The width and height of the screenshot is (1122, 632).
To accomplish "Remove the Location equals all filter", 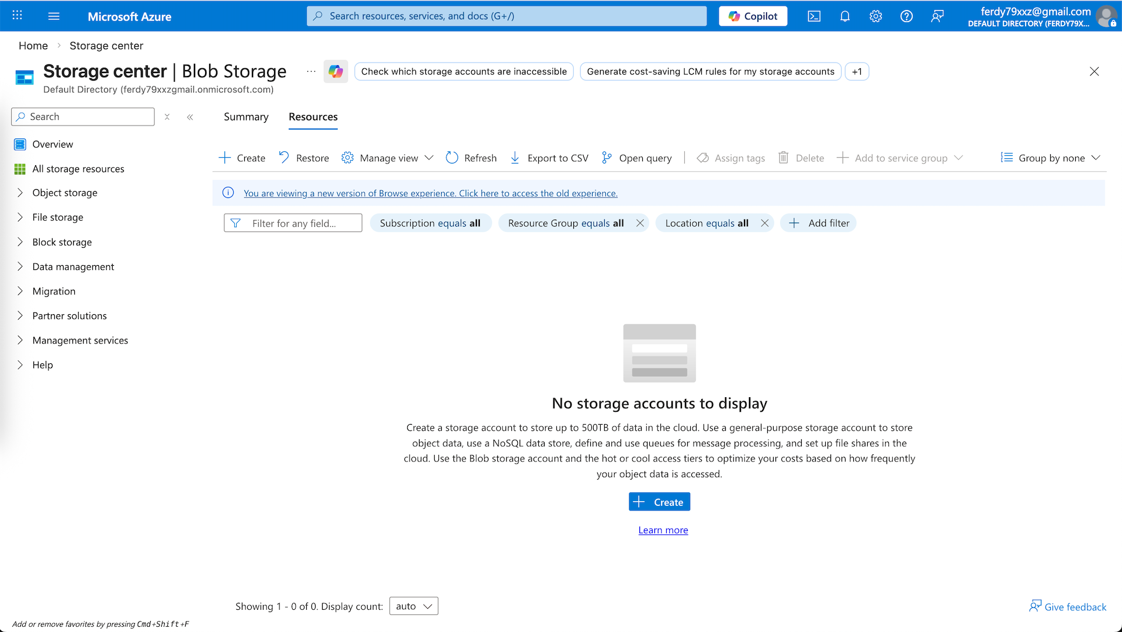I will [764, 223].
